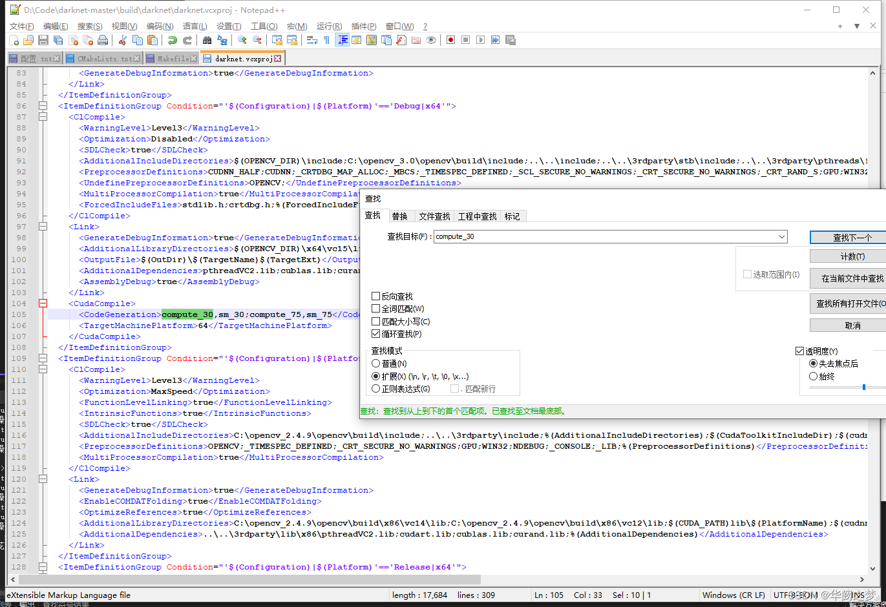Click the horizontal scrollbar right arrow
The image size is (886, 607).
coord(863,579)
